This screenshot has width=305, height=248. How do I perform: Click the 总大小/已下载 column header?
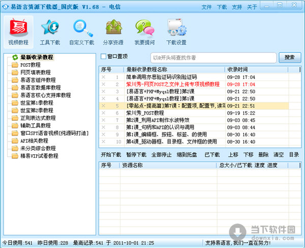(x=235, y=166)
